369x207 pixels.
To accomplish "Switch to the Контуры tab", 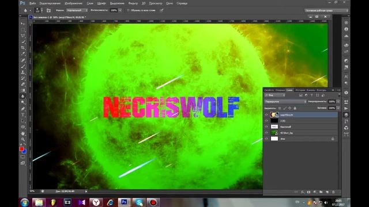I will pos(322,90).
